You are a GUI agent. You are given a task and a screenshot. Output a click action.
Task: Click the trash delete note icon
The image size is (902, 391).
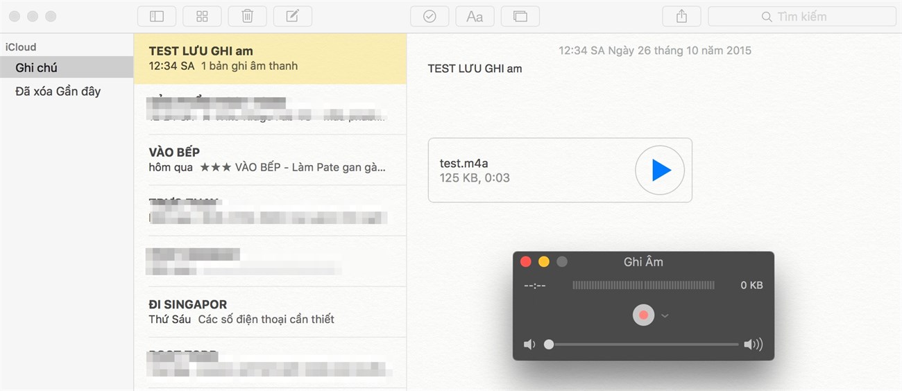[x=247, y=16]
